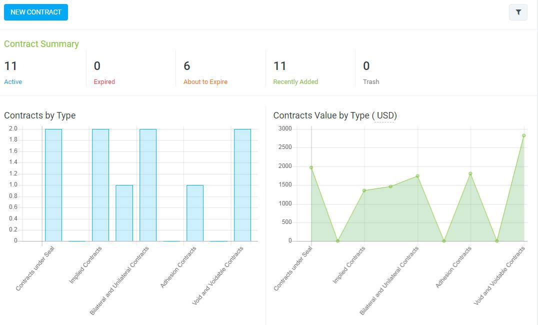538x325 pixels.
Task: Open the filter funnel icon
Action: tap(518, 12)
